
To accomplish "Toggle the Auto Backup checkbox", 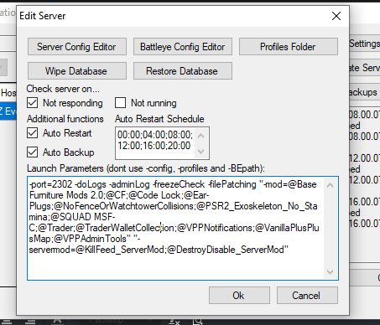I will 33,152.
